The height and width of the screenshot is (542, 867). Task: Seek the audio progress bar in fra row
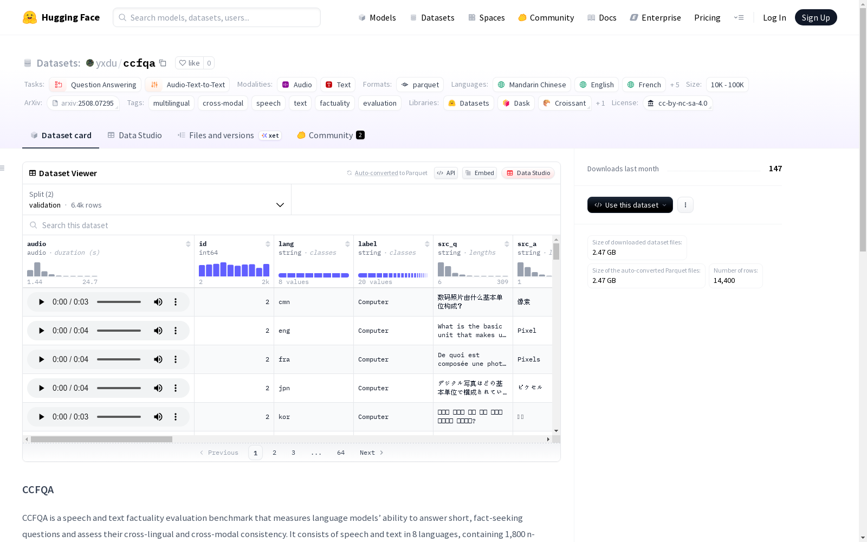click(119, 359)
